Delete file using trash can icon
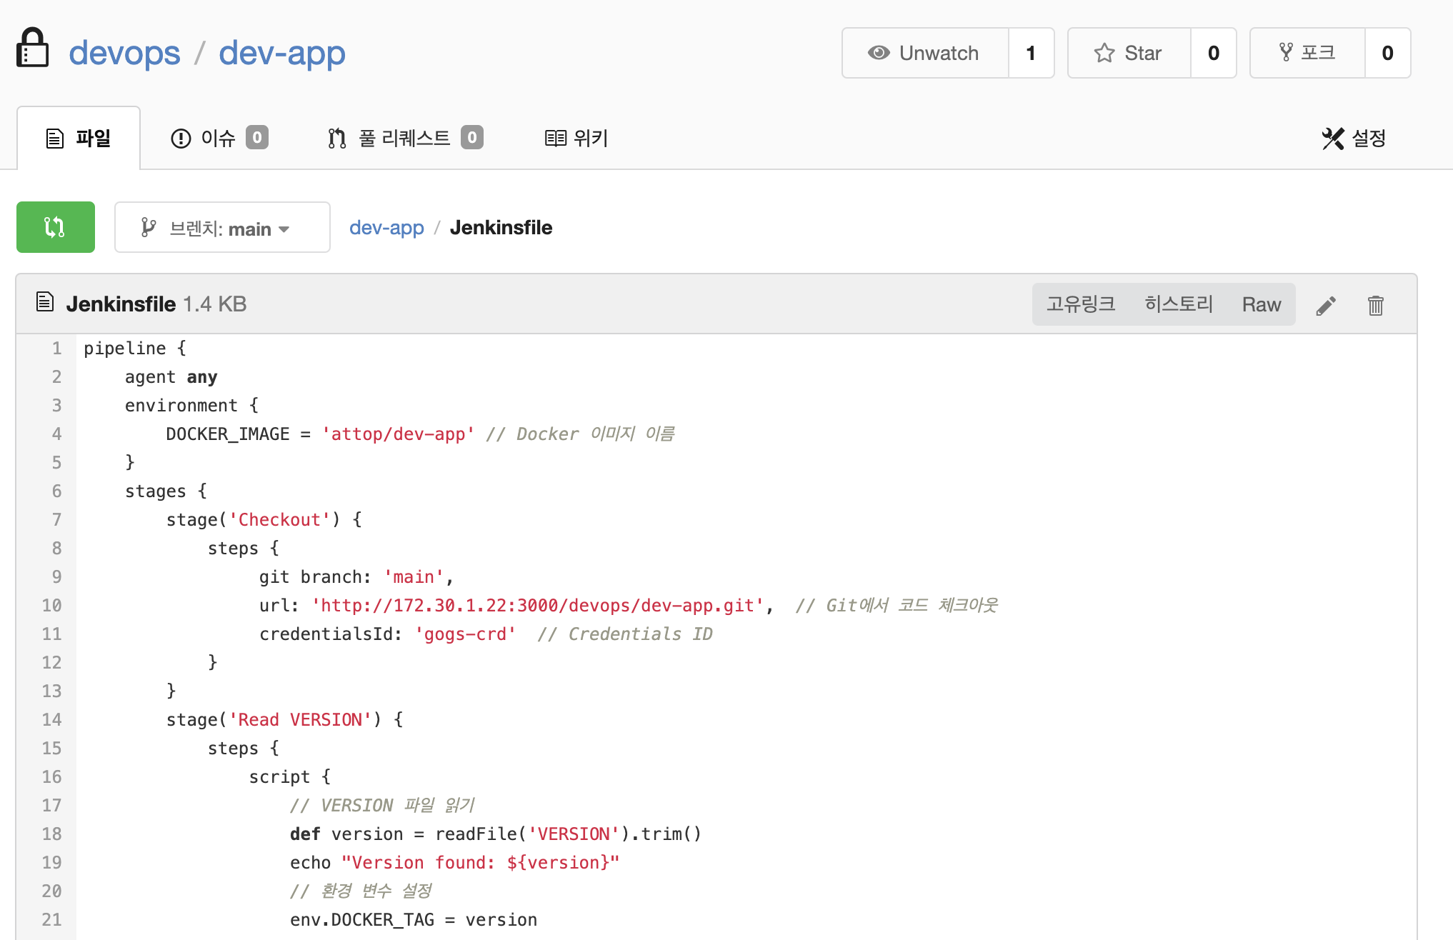Viewport: 1453px width, 940px height. click(1375, 306)
